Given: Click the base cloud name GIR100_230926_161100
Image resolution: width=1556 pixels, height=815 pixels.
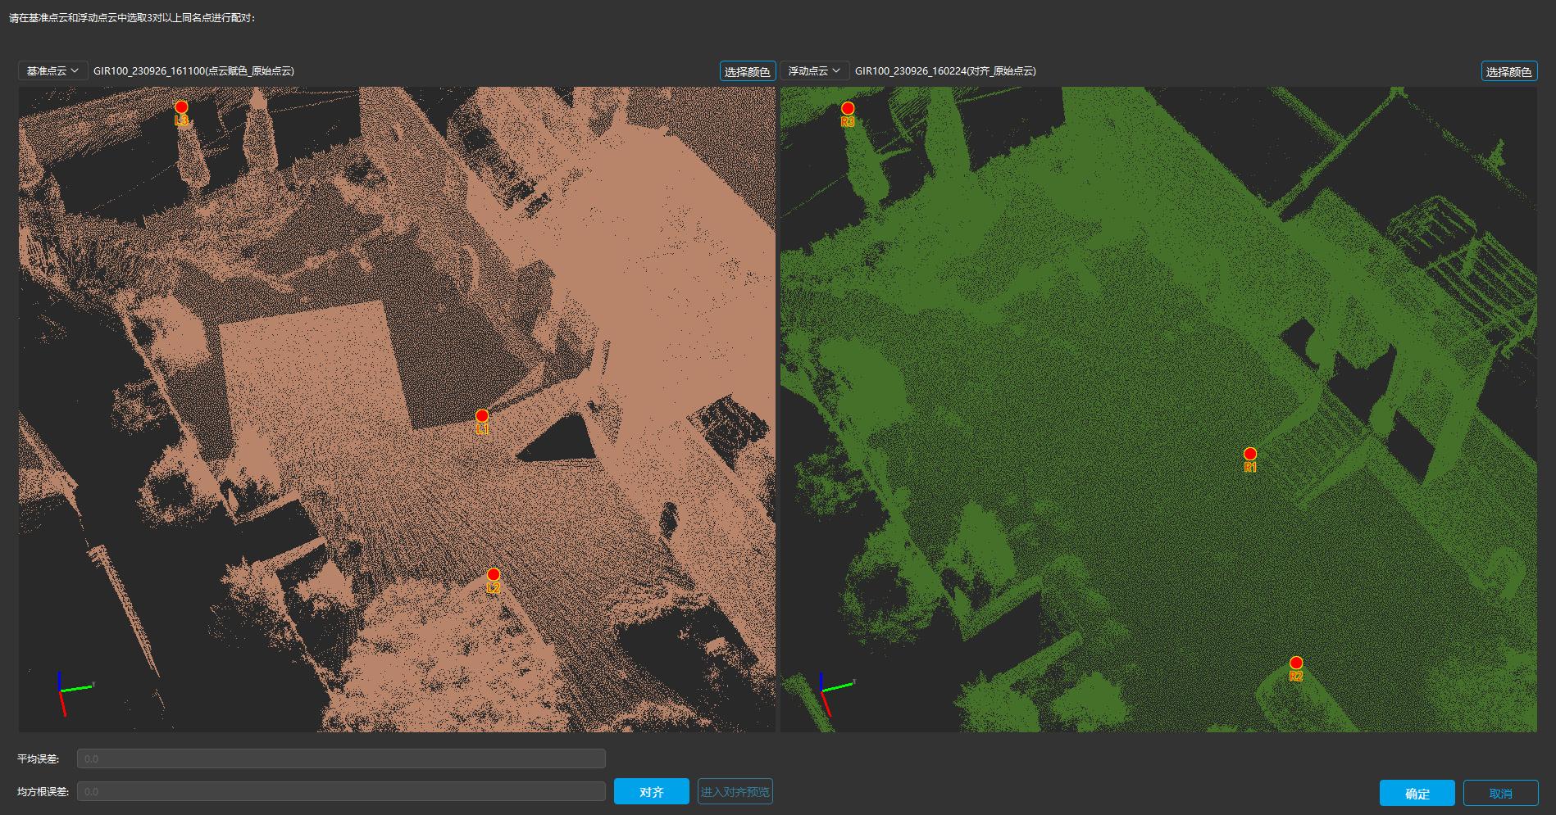Looking at the screenshot, I should click(193, 71).
